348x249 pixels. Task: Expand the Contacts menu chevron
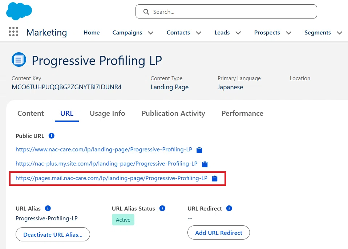pos(199,33)
